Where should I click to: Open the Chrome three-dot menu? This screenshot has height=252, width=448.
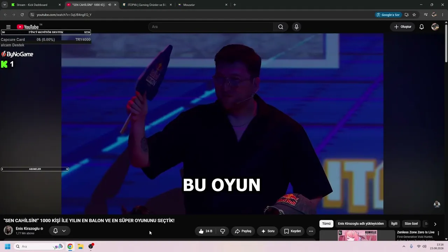point(442,15)
